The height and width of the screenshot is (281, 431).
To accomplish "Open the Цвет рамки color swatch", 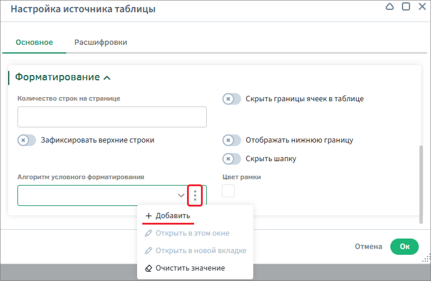I will (x=228, y=191).
